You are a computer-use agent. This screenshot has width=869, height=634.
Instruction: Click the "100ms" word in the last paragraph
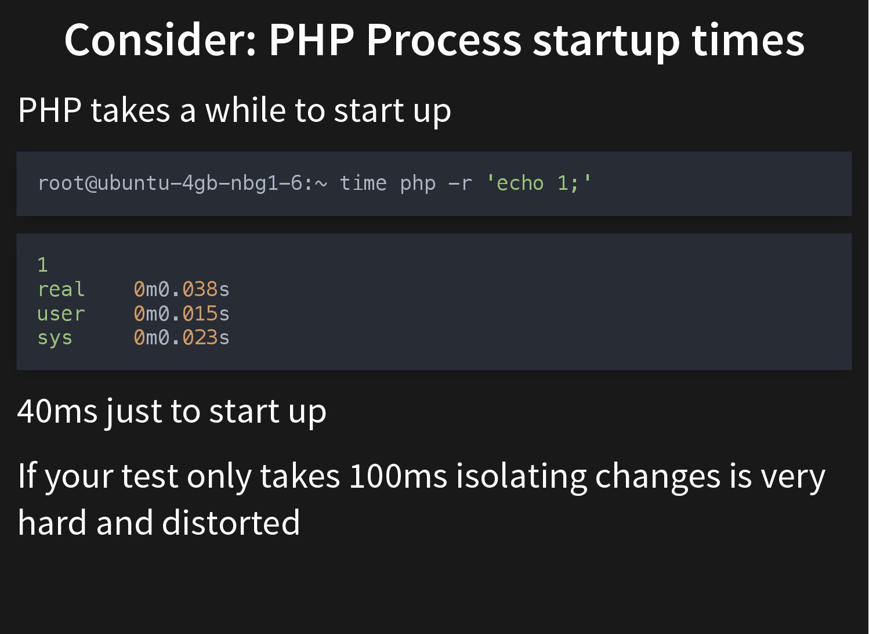point(398,476)
